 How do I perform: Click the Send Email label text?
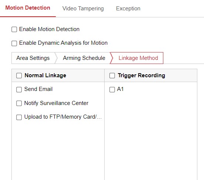(x=38, y=89)
